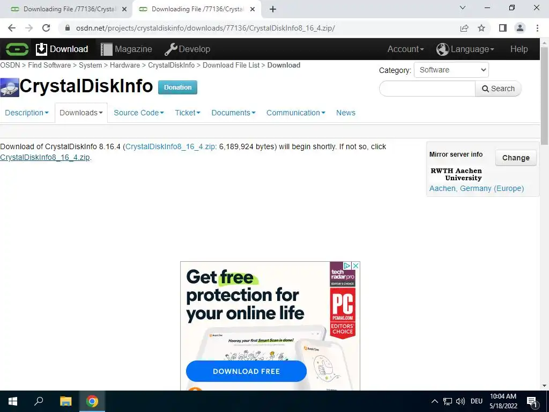The width and height of the screenshot is (549, 412).
Task: Reload the page
Action: point(46,28)
